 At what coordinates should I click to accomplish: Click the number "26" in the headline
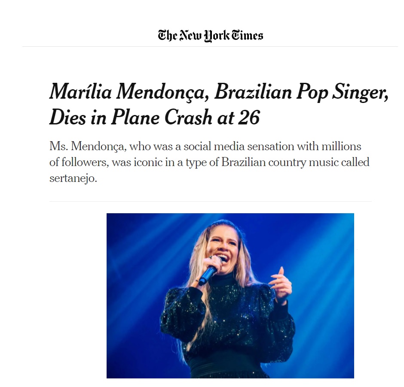(249, 118)
